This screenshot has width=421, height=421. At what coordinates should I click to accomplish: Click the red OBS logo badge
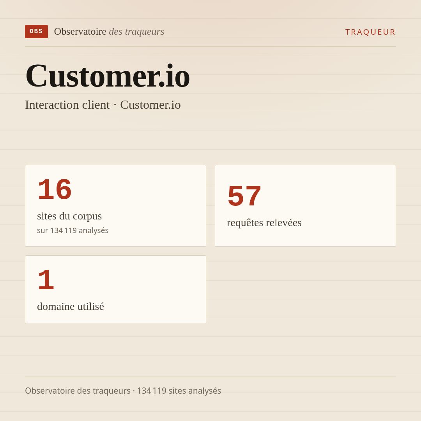pos(37,32)
